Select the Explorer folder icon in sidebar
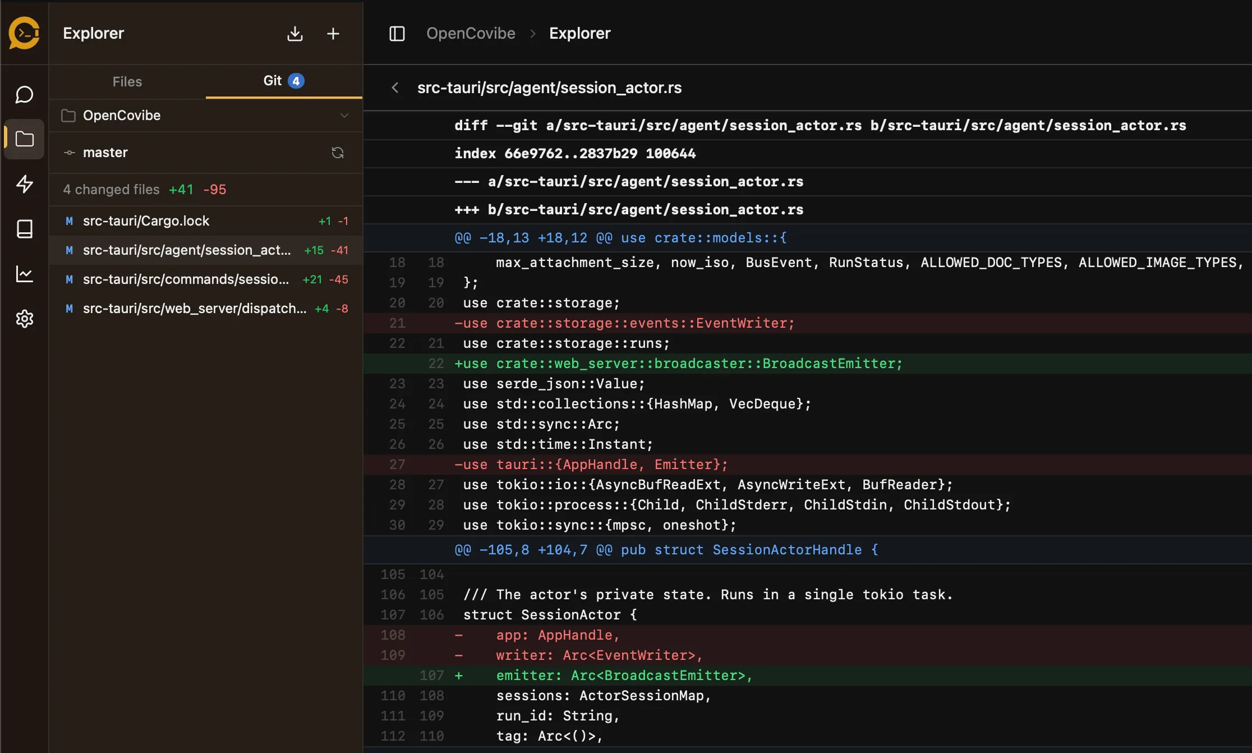1252x753 pixels. click(x=24, y=139)
